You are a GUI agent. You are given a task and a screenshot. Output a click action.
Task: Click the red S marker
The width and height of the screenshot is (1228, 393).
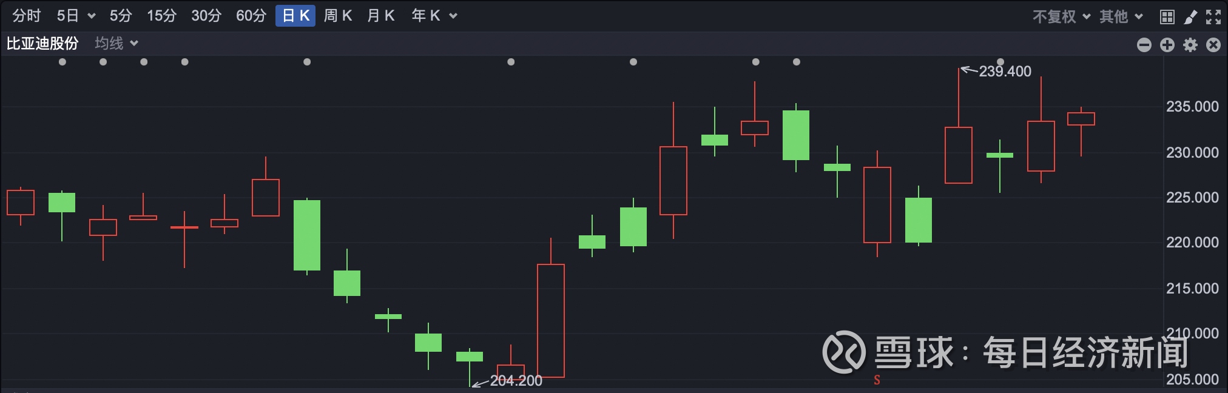[x=877, y=380]
